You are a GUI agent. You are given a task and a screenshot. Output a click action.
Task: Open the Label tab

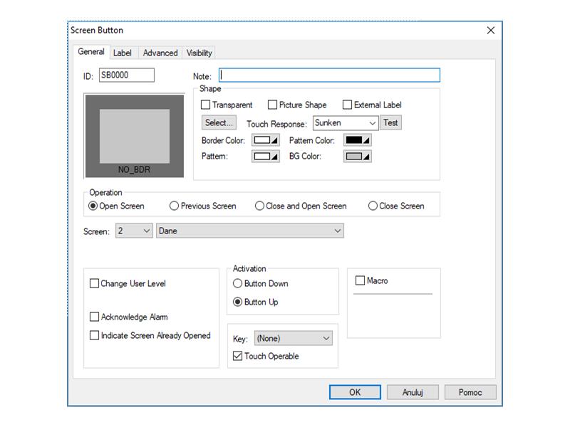tap(122, 53)
